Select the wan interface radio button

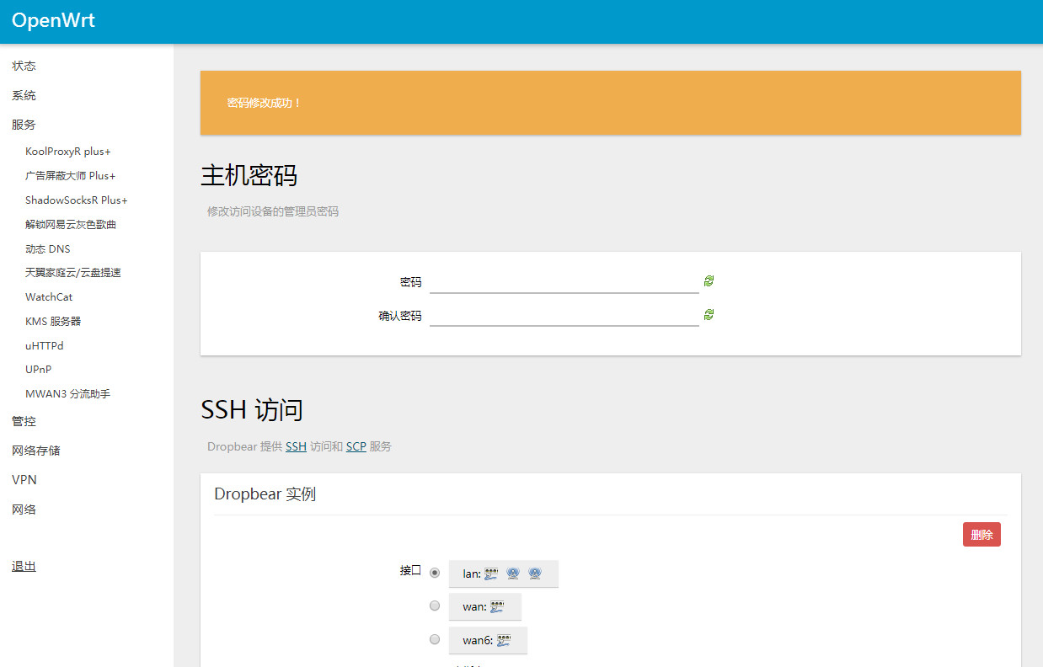point(435,606)
